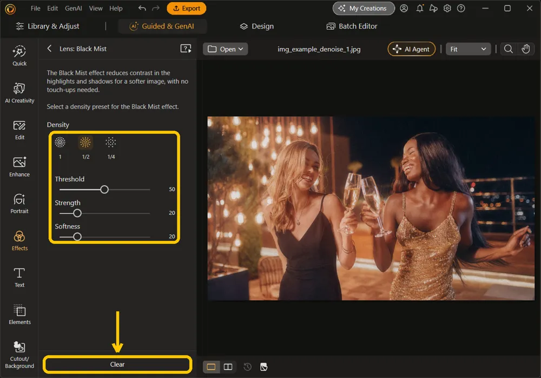Open My Creations
Viewport: 541px width, 378px height.
[364, 8]
